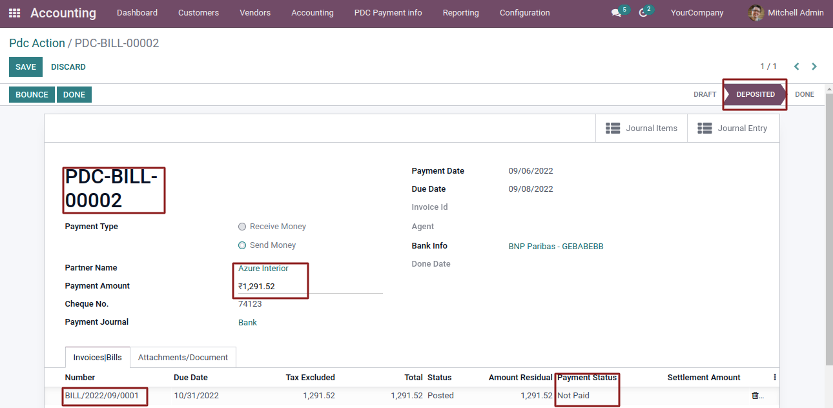Click the BILL/2022/09/0001 row number cell
Viewport: 833px width, 408px height.
click(102, 396)
